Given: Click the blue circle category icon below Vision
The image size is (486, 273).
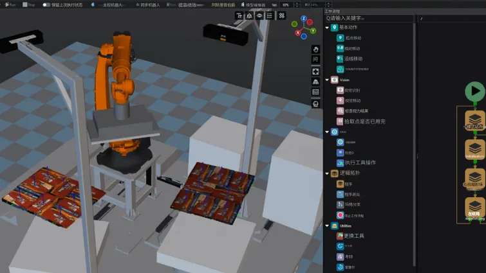Looking at the screenshot, I should coord(335,132).
